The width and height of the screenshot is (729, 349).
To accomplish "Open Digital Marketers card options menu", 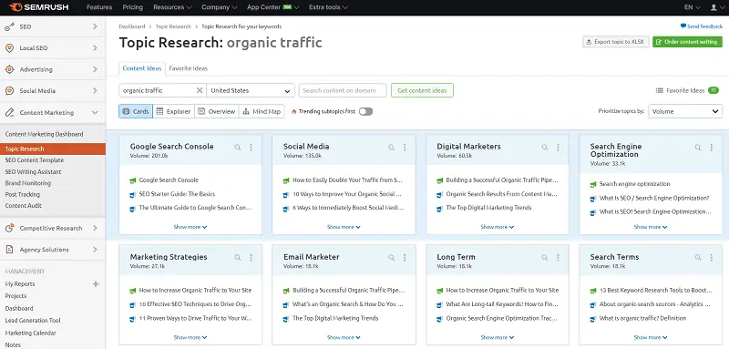I will coord(558,148).
